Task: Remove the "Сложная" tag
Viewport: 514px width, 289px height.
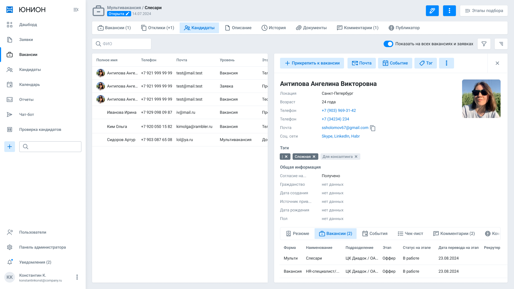Action: 314,157
